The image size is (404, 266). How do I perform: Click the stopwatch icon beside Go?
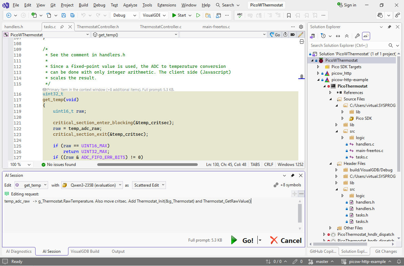[285, 35]
